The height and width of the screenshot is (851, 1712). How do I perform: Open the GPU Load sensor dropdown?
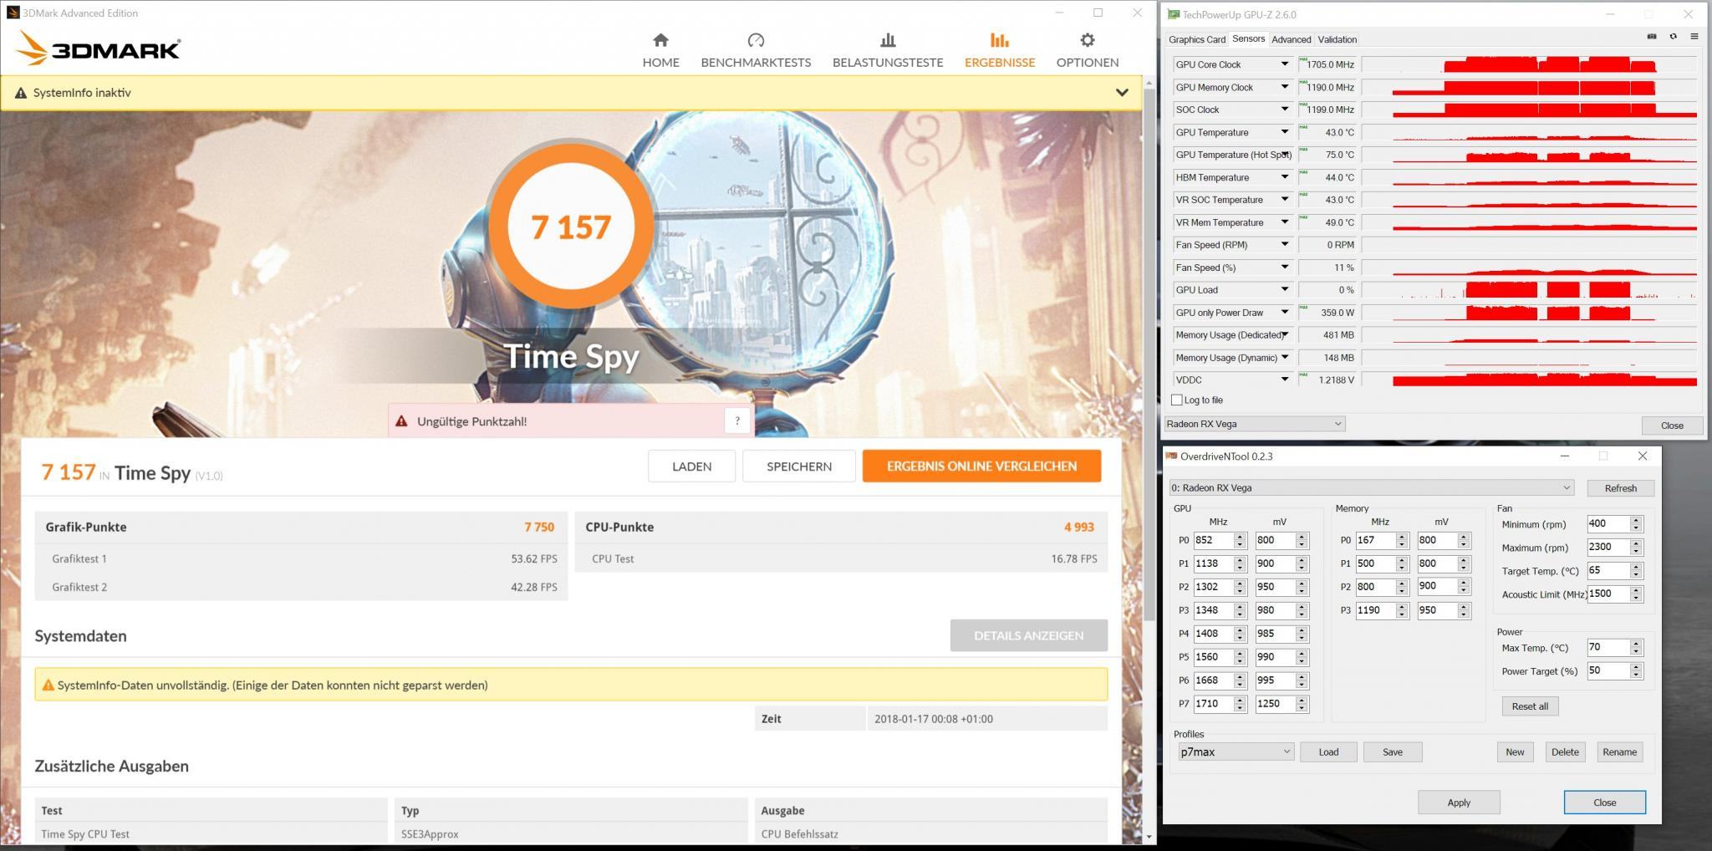coord(1284,290)
